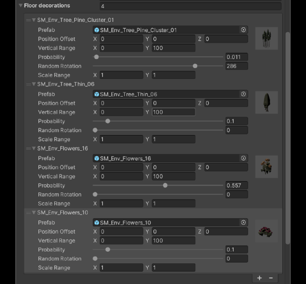Click Scale Range X field of Pine Cluster
Viewport: 306px width, 284px height.
pyautogui.click(x=121, y=75)
